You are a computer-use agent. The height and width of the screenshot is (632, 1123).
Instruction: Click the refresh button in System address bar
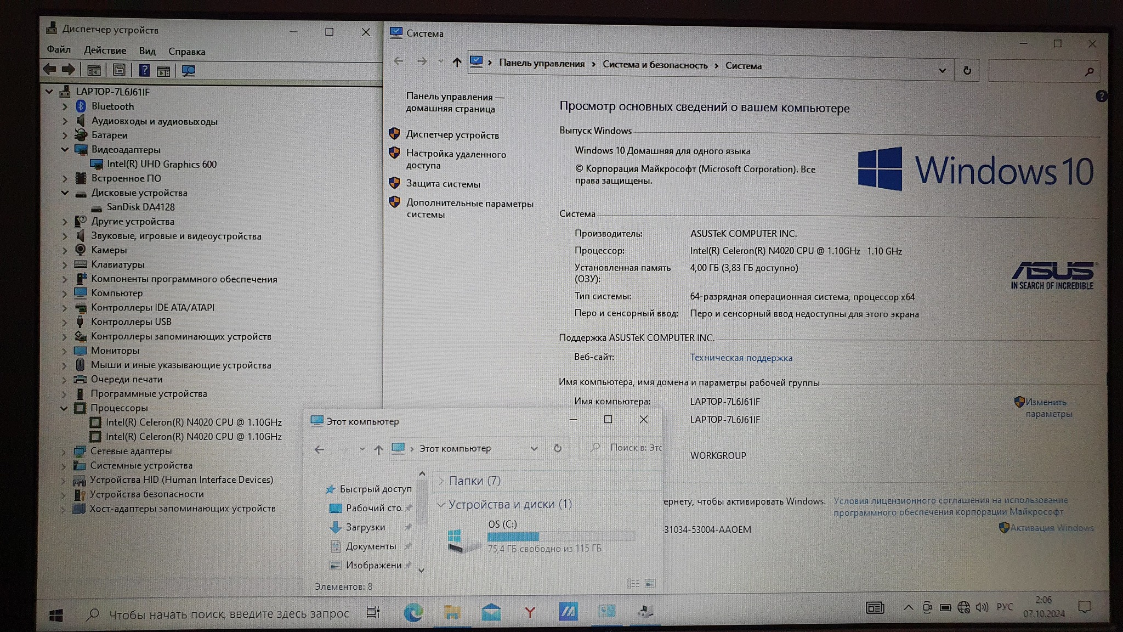(967, 70)
